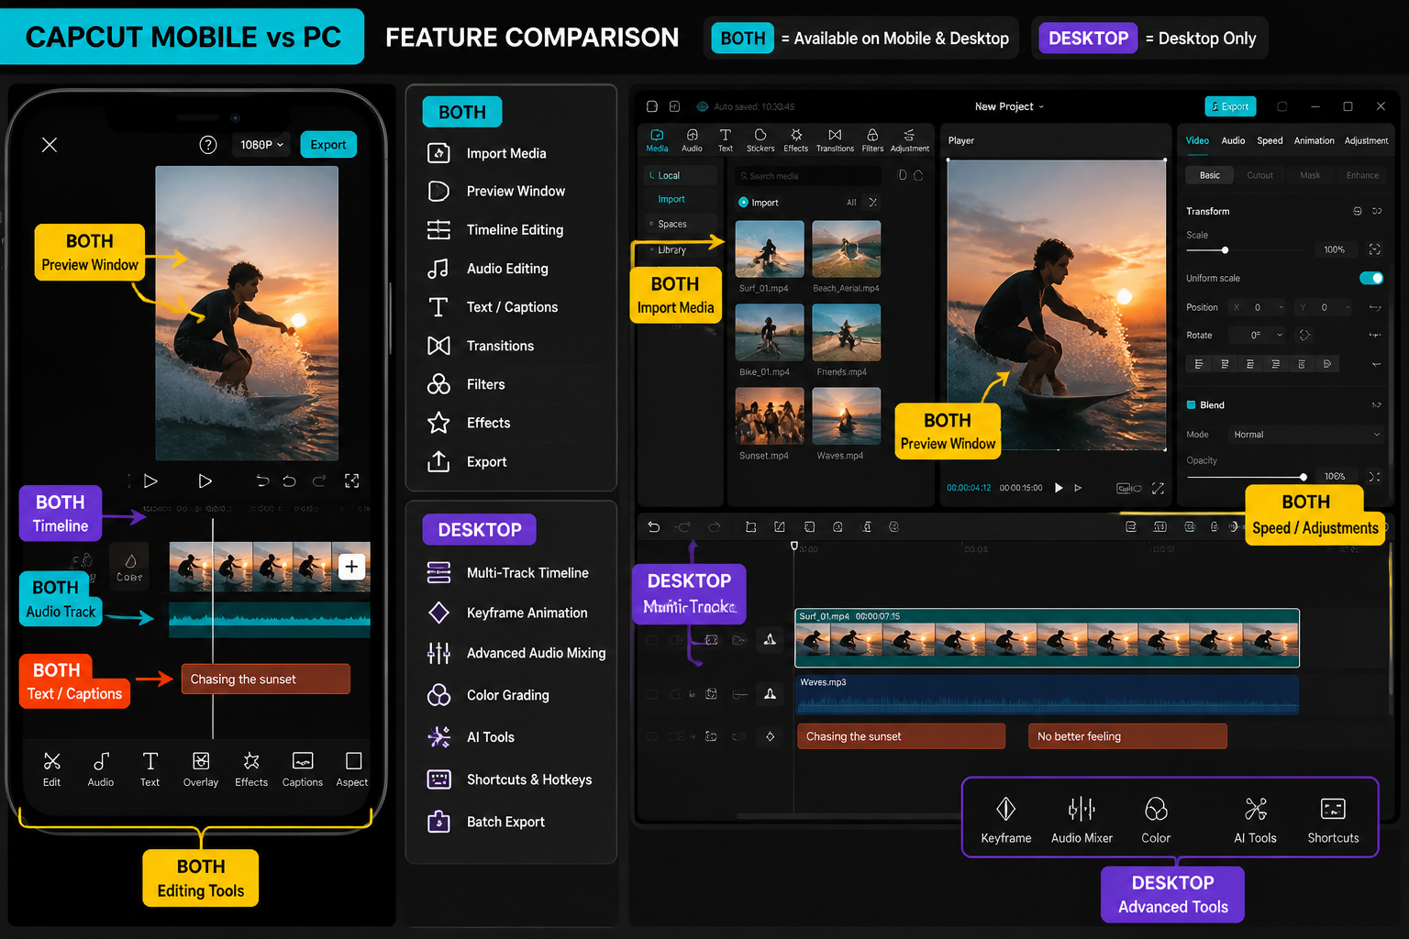Click the desktop timeline playhead marker
The width and height of the screenshot is (1409, 939).
(794, 546)
